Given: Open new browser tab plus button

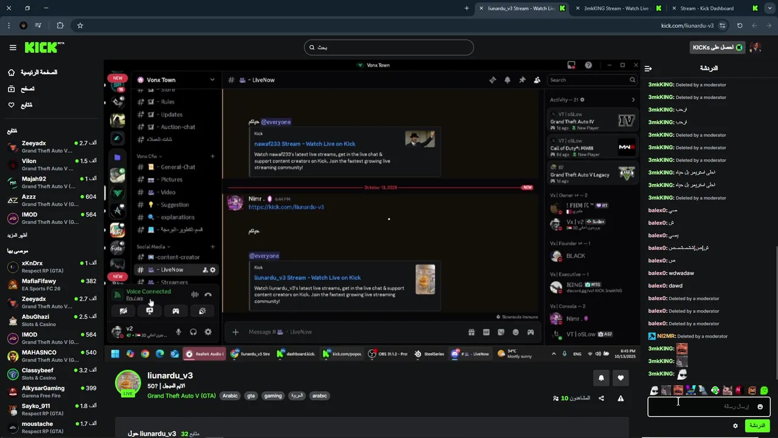Looking at the screenshot, I should (466, 8).
